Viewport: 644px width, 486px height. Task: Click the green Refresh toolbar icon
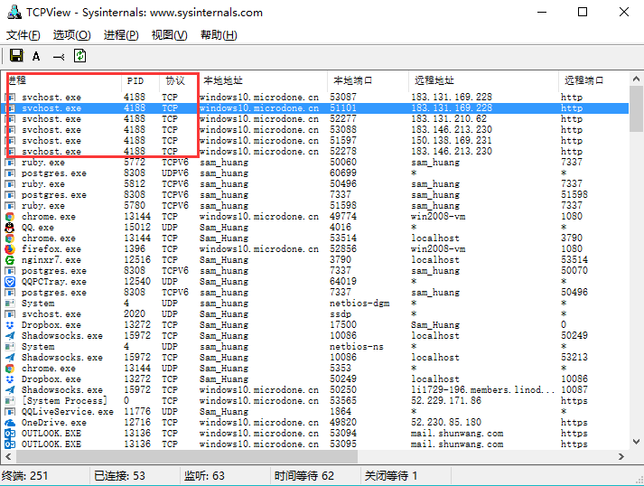[x=79, y=55]
